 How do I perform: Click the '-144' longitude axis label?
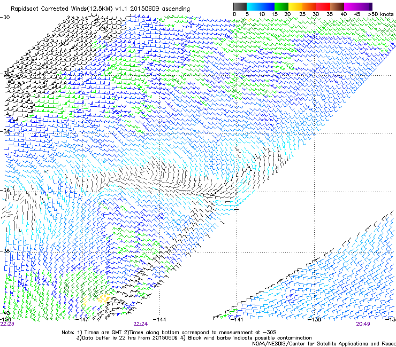pyautogui.click(x=160, y=320)
